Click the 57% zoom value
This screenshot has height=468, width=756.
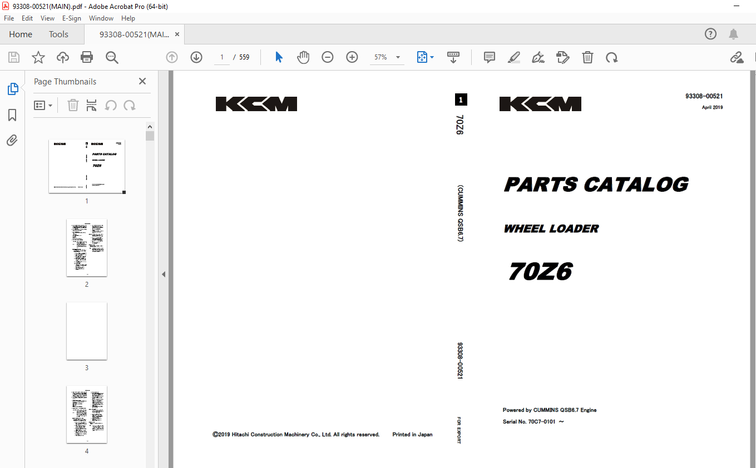[381, 57]
